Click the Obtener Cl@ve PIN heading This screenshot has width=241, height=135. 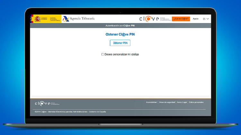point(120,34)
